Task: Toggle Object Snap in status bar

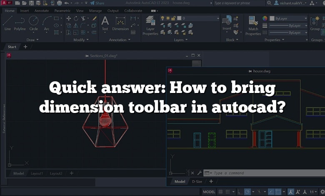Action: coord(278,192)
